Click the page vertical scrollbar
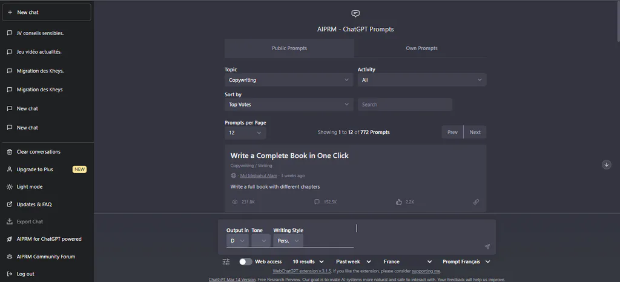Viewport: 620px width, 282px height. coord(617,22)
